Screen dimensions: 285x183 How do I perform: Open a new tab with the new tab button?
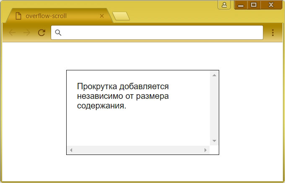click(121, 16)
